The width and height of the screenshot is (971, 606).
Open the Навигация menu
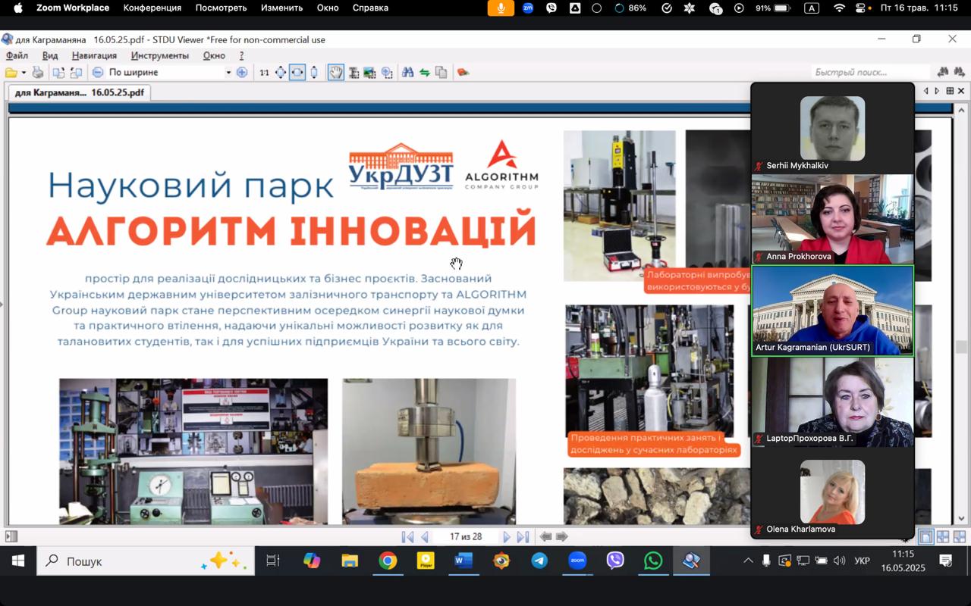click(94, 55)
